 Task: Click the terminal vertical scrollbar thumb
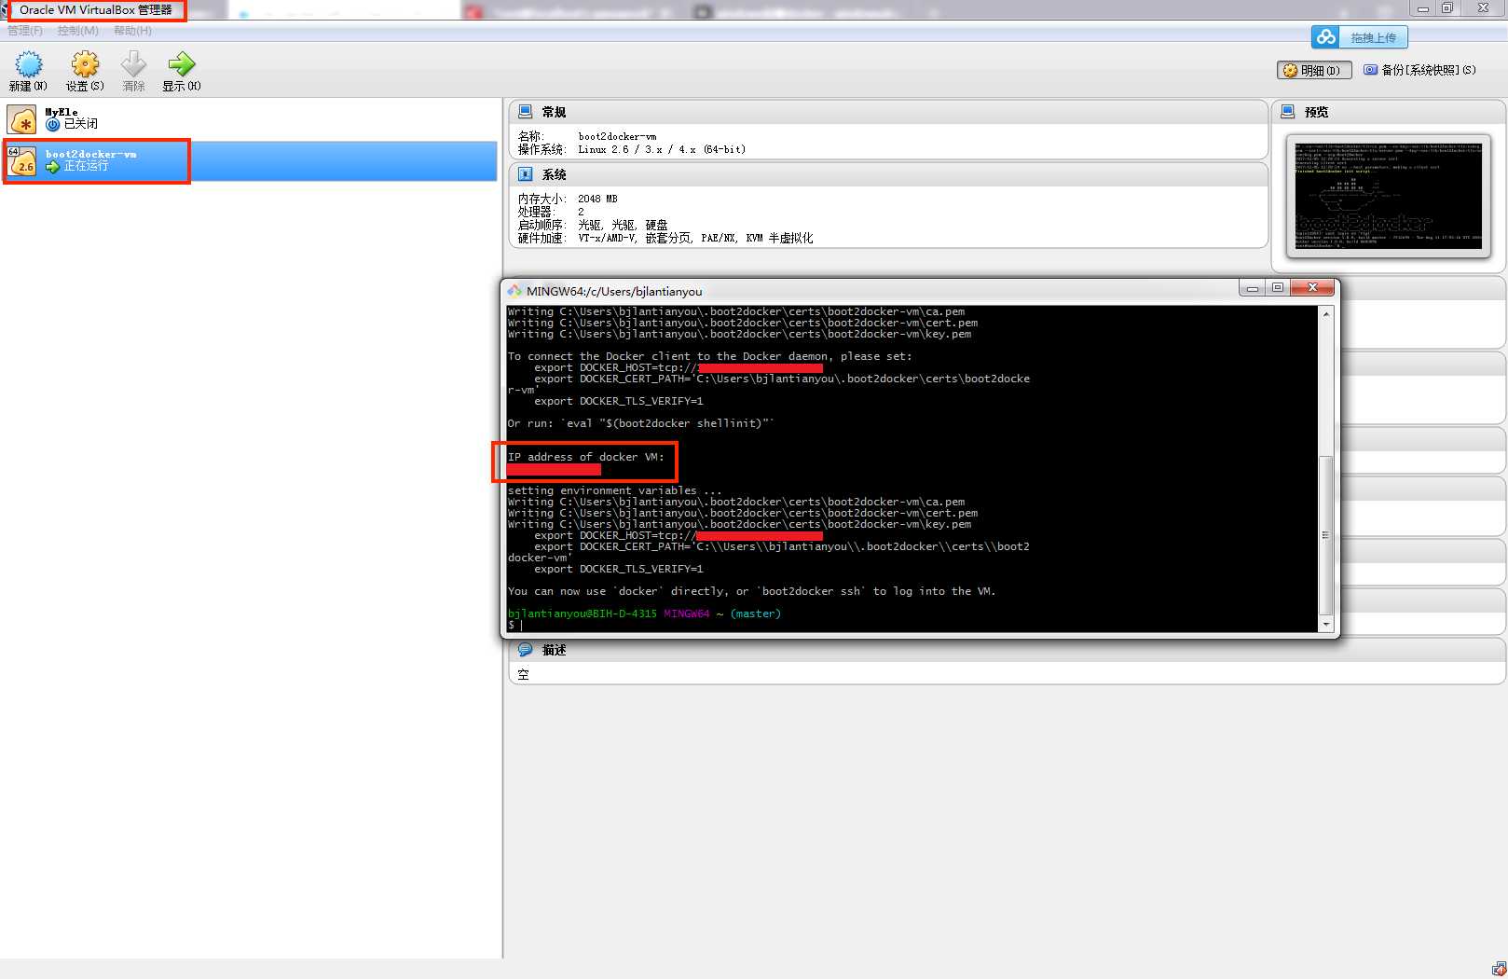tap(1326, 535)
